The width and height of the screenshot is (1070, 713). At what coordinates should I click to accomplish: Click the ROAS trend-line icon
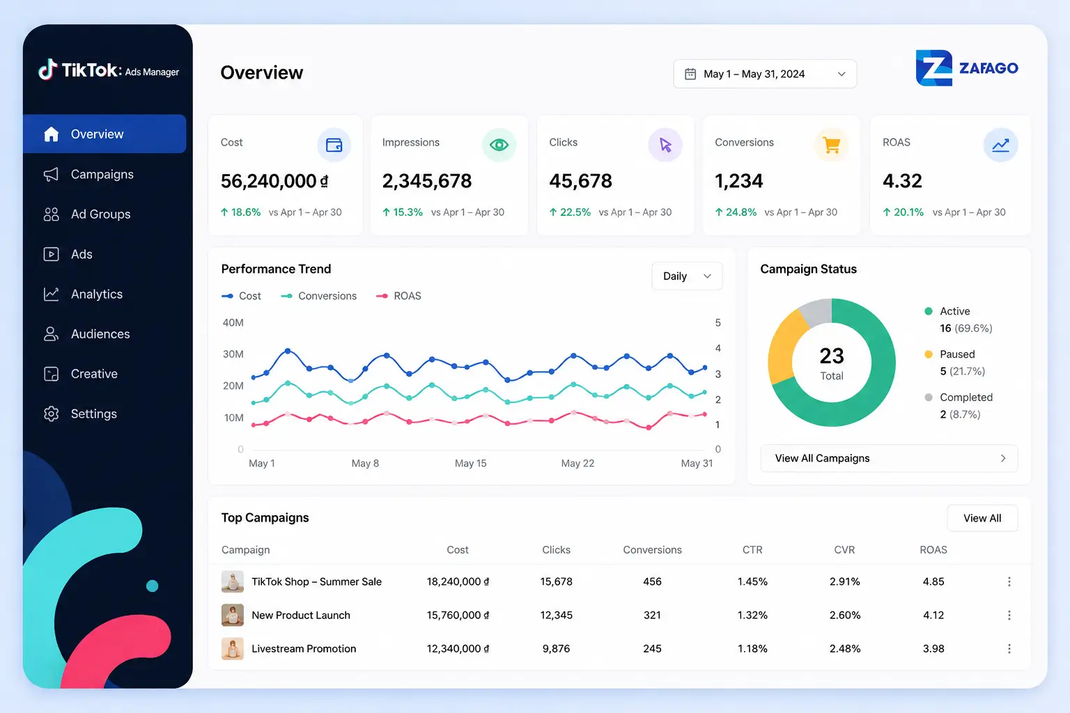(x=1001, y=145)
